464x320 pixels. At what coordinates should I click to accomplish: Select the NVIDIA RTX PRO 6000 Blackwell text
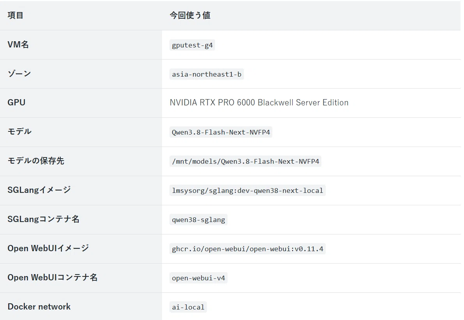tap(259, 102)
